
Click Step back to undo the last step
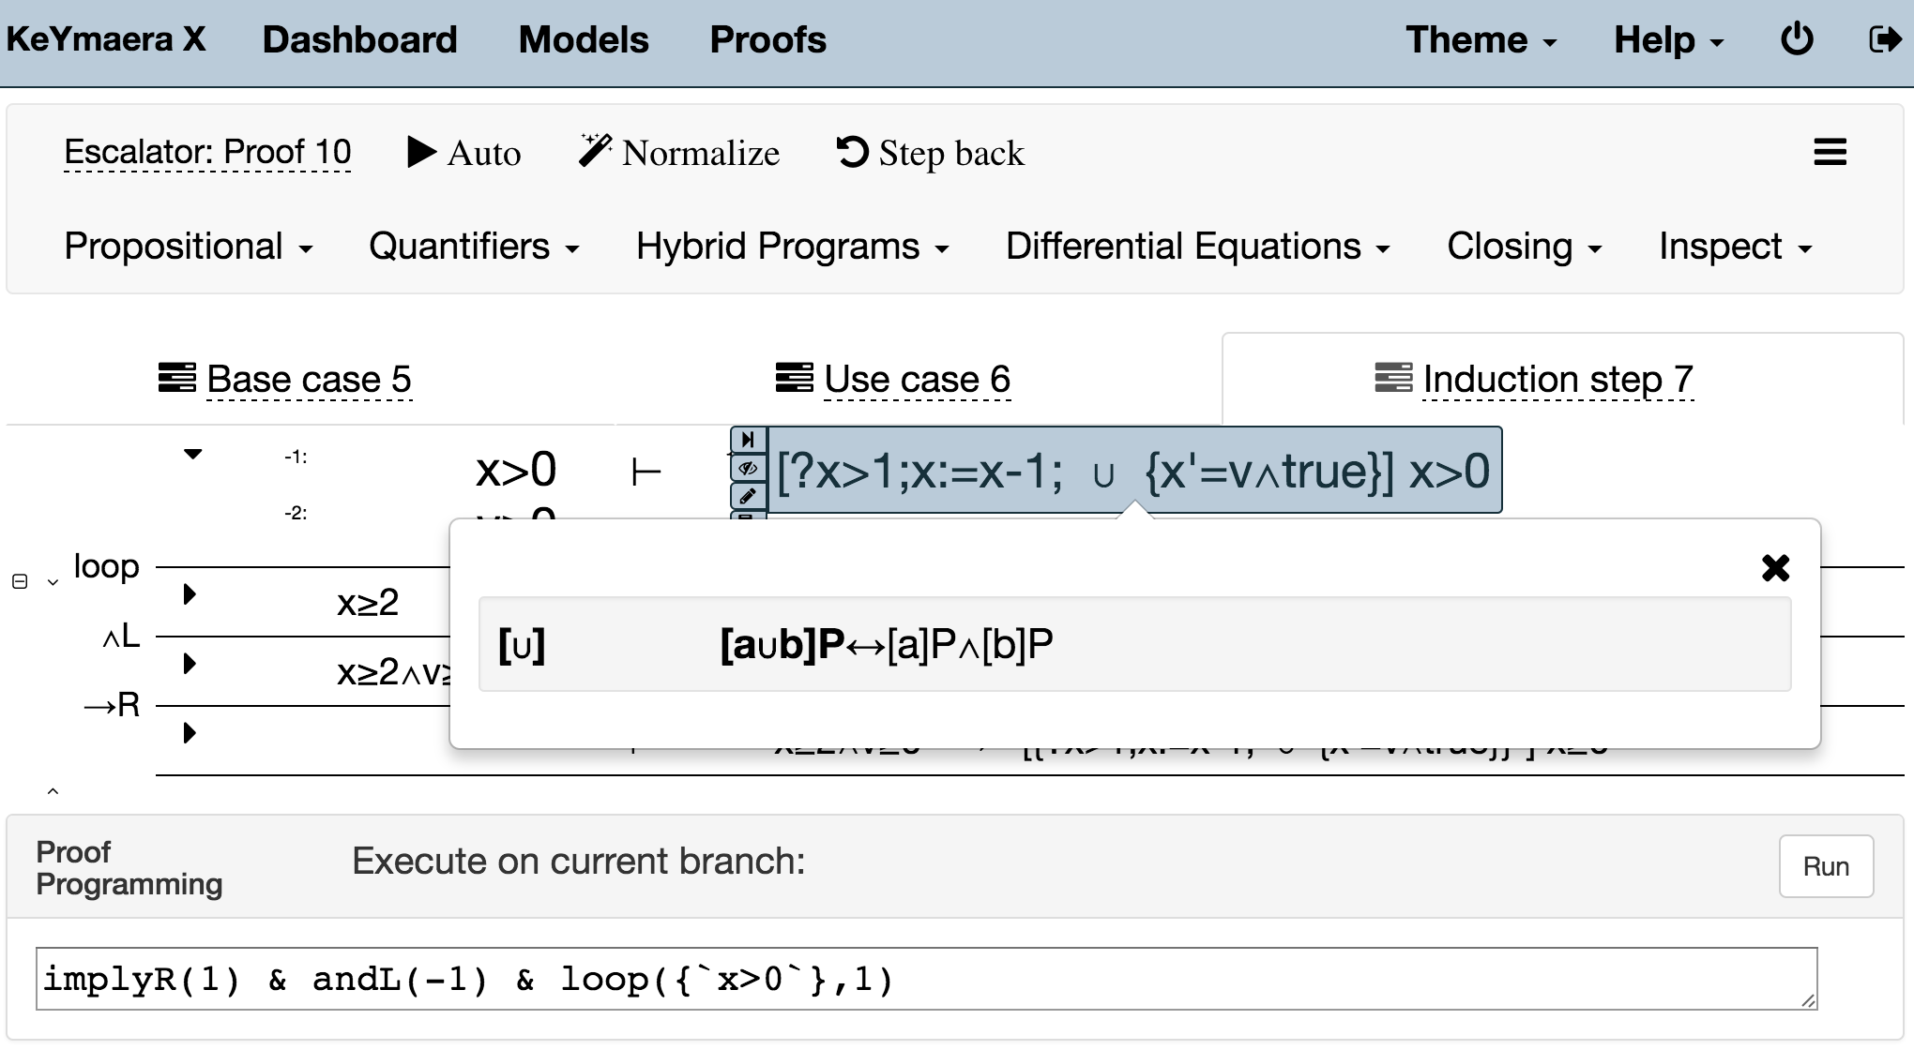(x=930, y=153)
